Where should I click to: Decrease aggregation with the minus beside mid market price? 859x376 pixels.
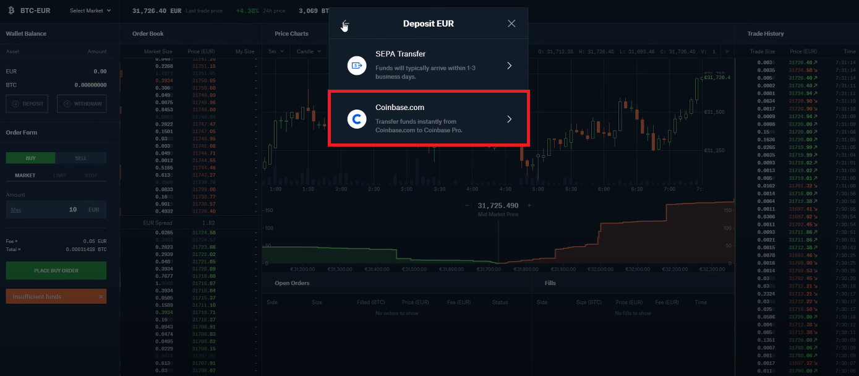click(x=467, y=205)
